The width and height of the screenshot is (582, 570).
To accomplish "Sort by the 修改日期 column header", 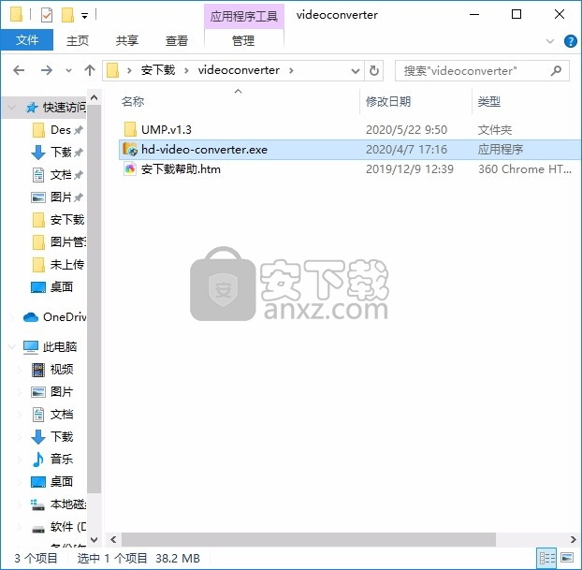I will click(388, 101).
